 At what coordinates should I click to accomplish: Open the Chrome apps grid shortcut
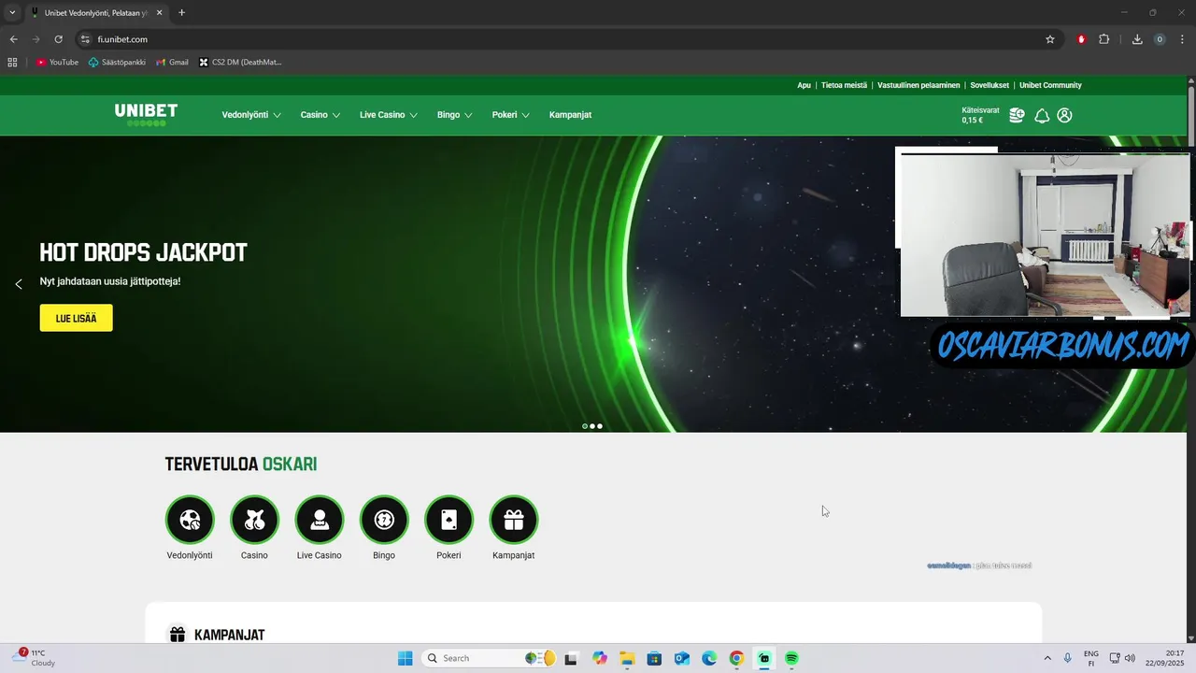coord(12,63)
